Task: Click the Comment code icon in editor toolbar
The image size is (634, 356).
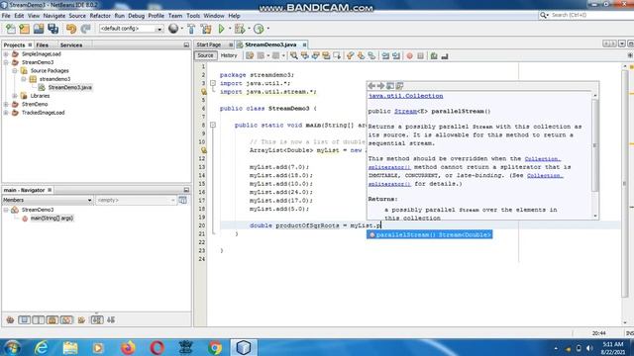Action: [434, 56]
